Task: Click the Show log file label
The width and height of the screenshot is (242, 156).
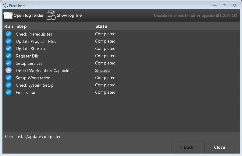Action: coord(69,15)
